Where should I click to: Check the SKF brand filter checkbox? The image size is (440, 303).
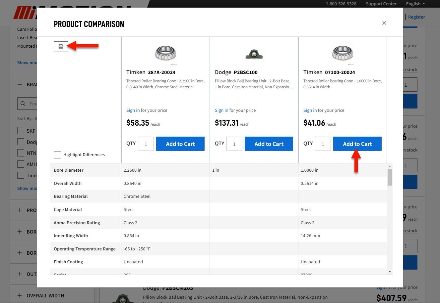[x=21, y=131]
